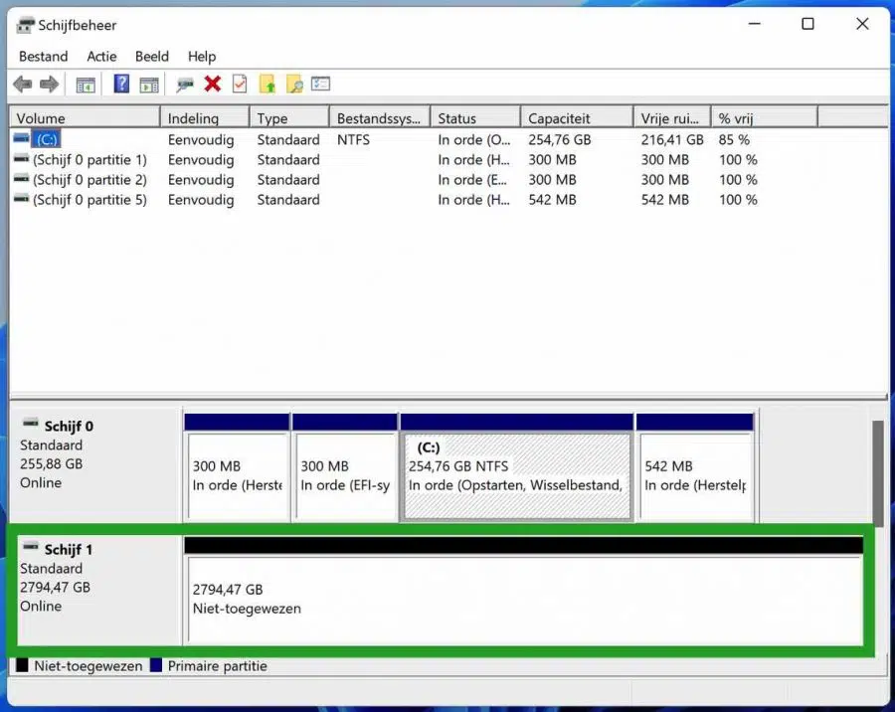Select the 542 MB Herstelpartitie block

[x=695, y=467]
